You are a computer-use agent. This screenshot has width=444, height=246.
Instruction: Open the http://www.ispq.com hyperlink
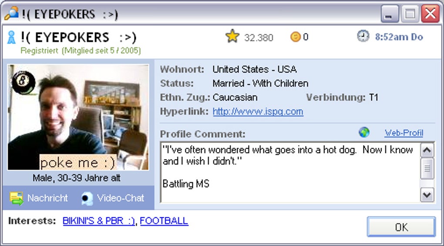pos(258,111)
